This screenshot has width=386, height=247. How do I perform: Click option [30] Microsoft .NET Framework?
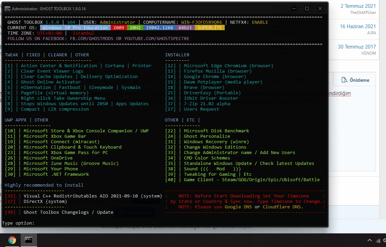tap(47, 174)
